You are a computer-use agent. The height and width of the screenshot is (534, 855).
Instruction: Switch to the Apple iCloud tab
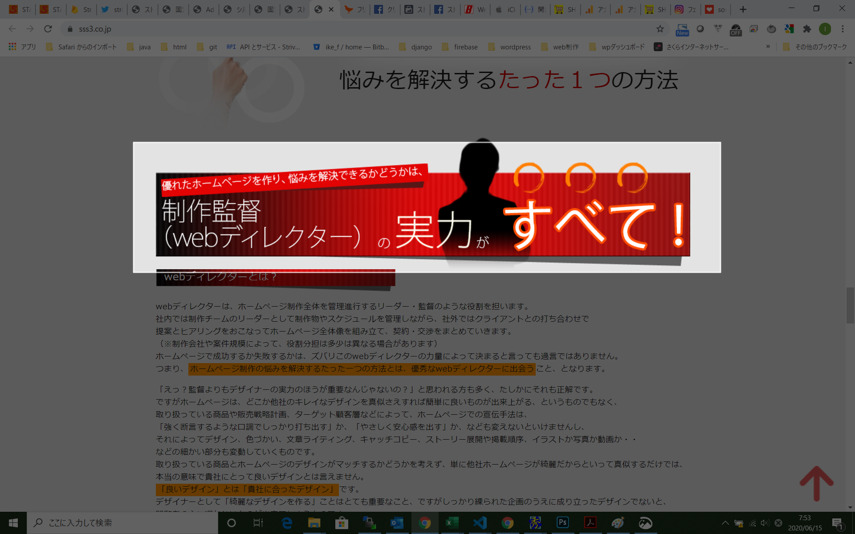coord(505,9)
